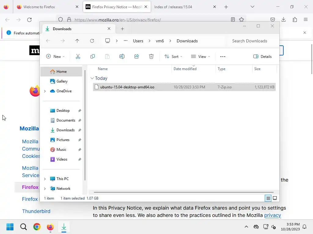Click the Delete trash can icon
313x234 pixels.
point(151,56)
